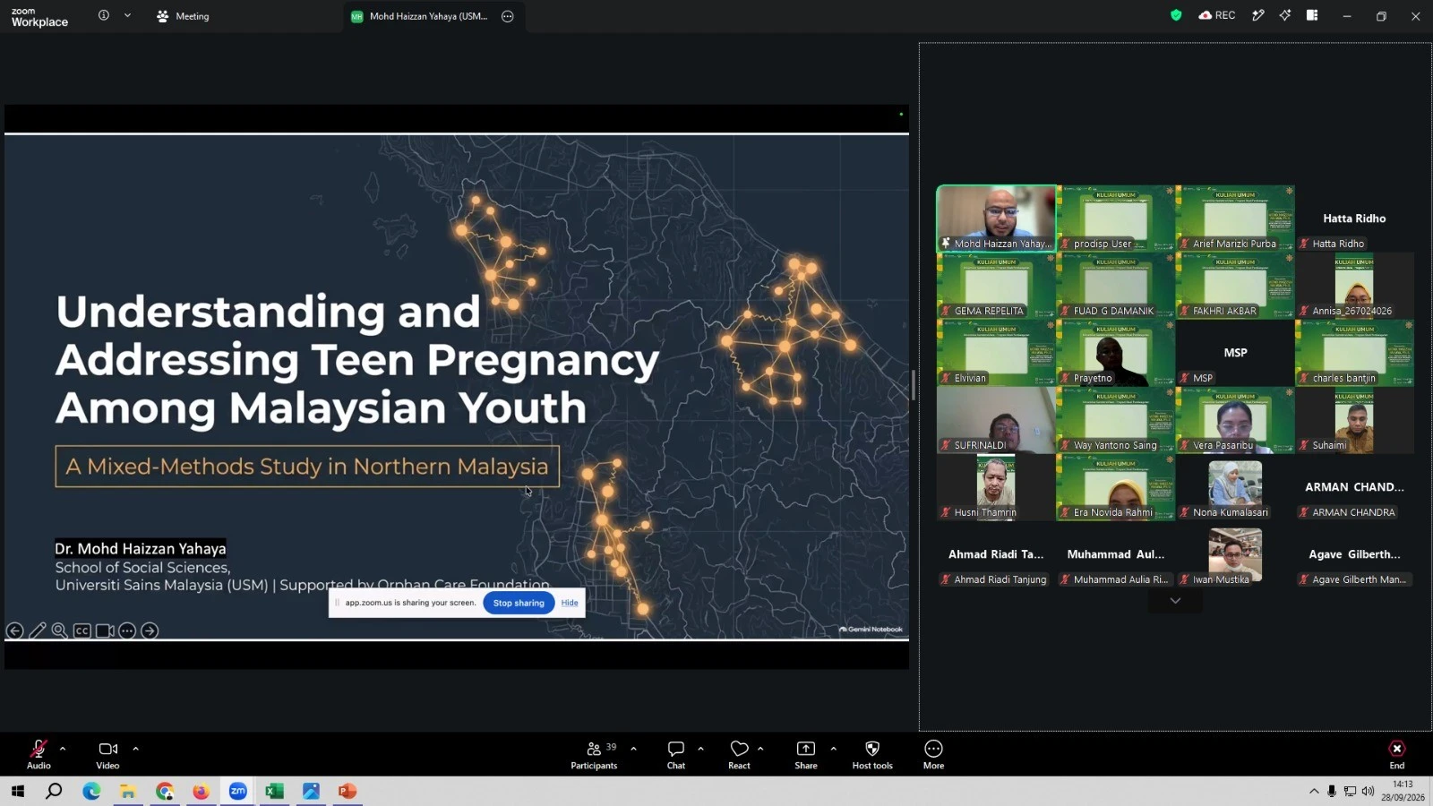Toggle CC subtitles on the slide
The height and width of the screenshot is (806, 1433).
(x=82, y=630)
